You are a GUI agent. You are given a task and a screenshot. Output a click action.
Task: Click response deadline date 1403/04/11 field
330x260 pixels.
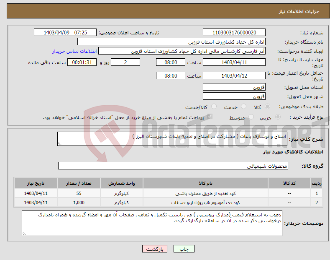click(x=234, y=62)
